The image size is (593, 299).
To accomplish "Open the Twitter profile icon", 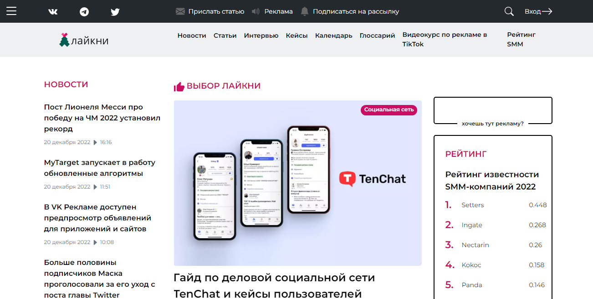I will click(x=115, y=12).
